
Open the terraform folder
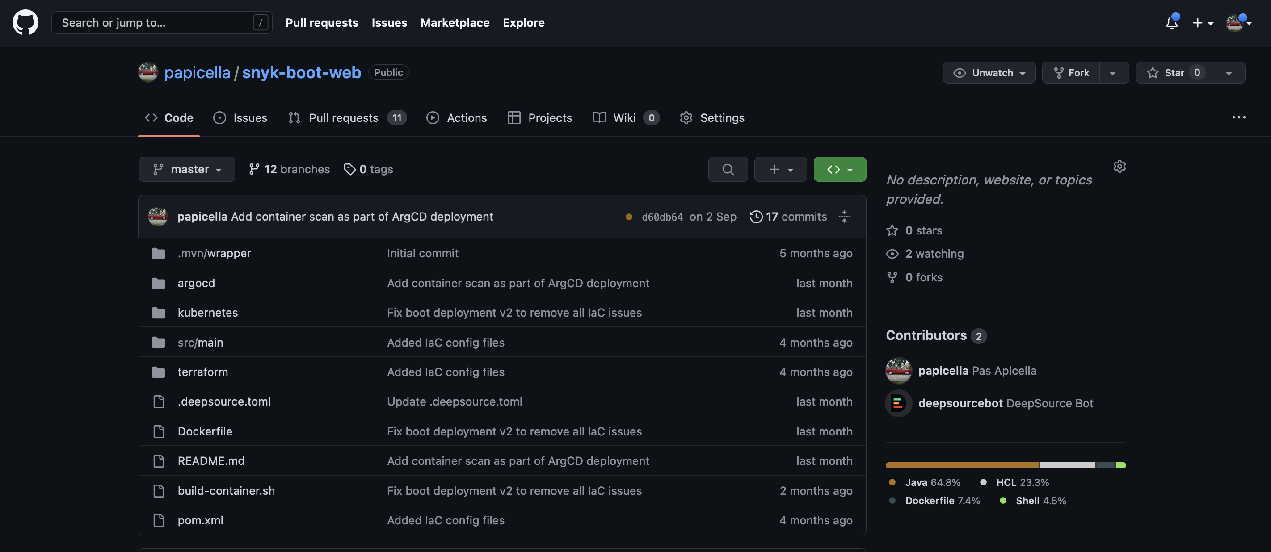point(203,372)
